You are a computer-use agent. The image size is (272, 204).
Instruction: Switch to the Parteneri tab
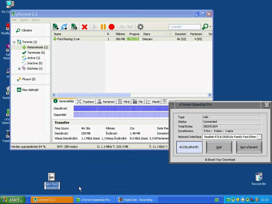106,102
